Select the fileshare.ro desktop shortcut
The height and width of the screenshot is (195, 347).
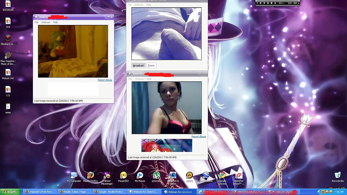[x=8, y=40]
